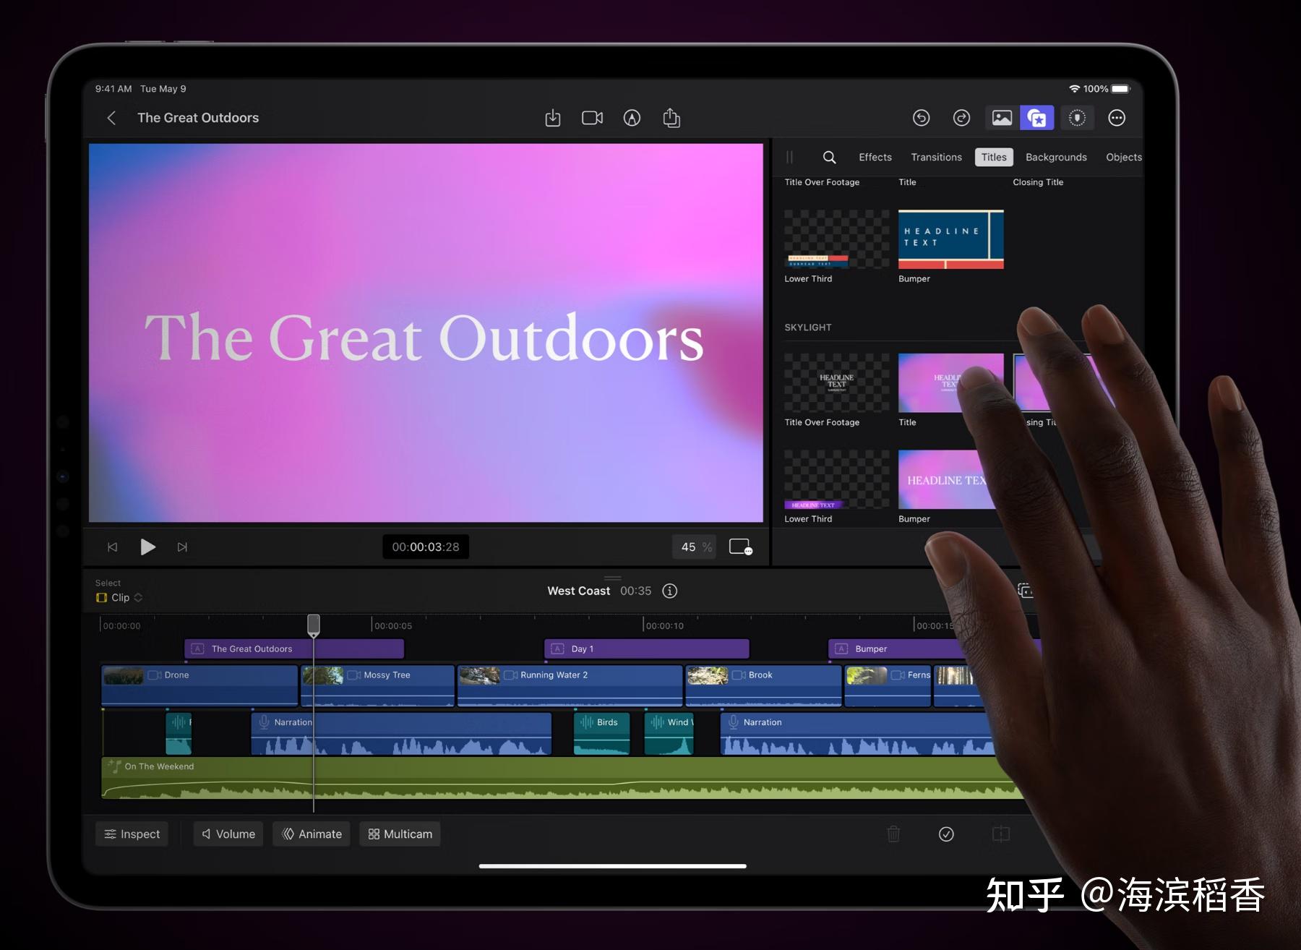Screen dimensions: 1301x950
Task: Split clip at playhead icon
Action: click(1001, 834)
